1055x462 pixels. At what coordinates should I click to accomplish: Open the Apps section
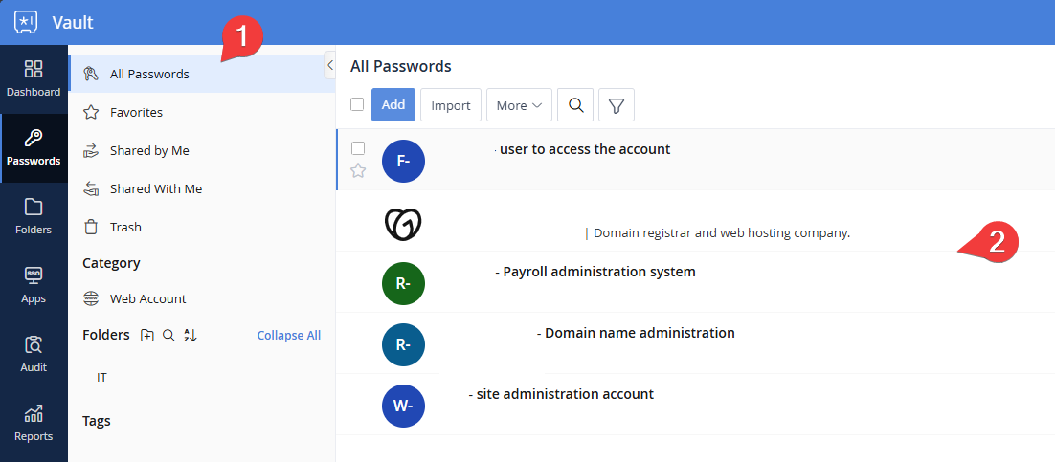tap(34, 285)
